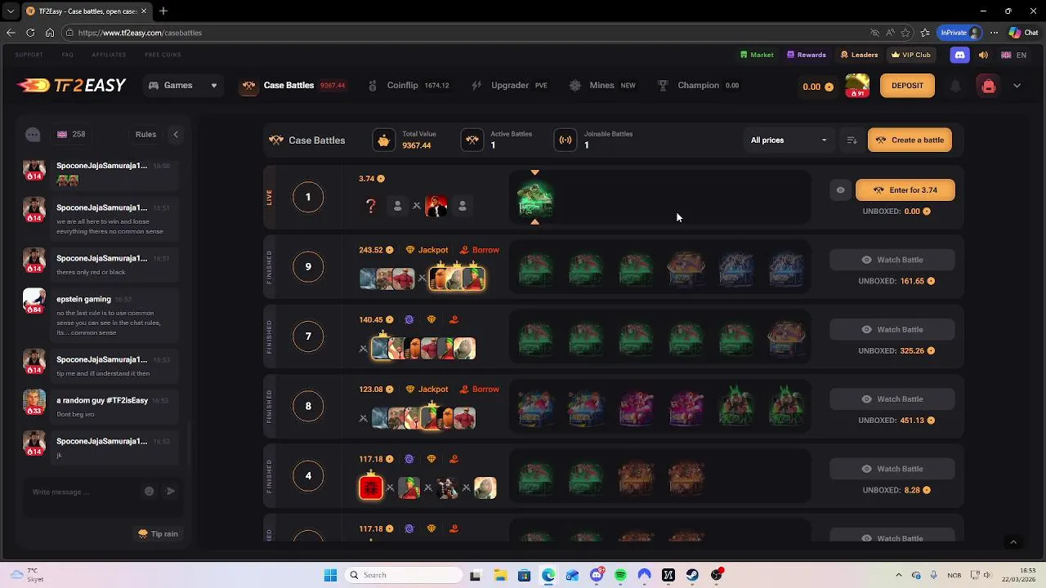Screen dimensions: 1046x588
Task: Toggle the eye icon on live battle
Action: coord(840,190)
